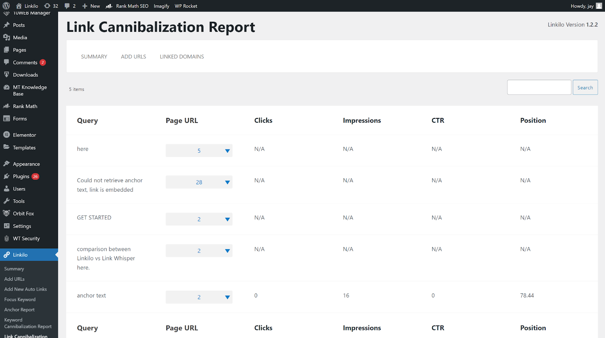The height and width of the screenshot is (338, 605).
Task: Expand Page URL dropdown for Linkilo vs Link Whisper
Action: click(x=199, y=251)
